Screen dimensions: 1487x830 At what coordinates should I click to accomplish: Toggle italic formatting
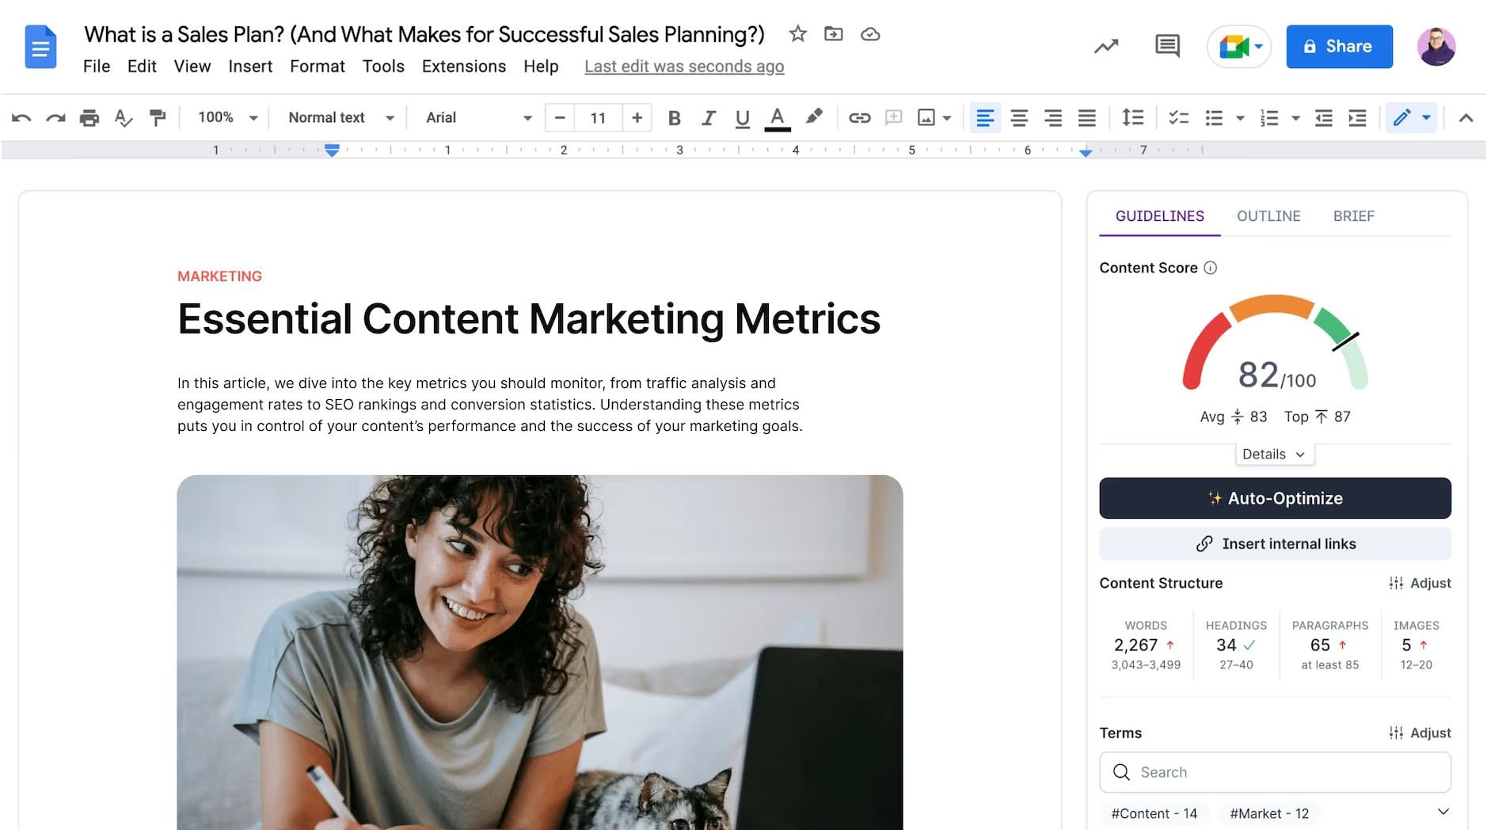(708, 117)
